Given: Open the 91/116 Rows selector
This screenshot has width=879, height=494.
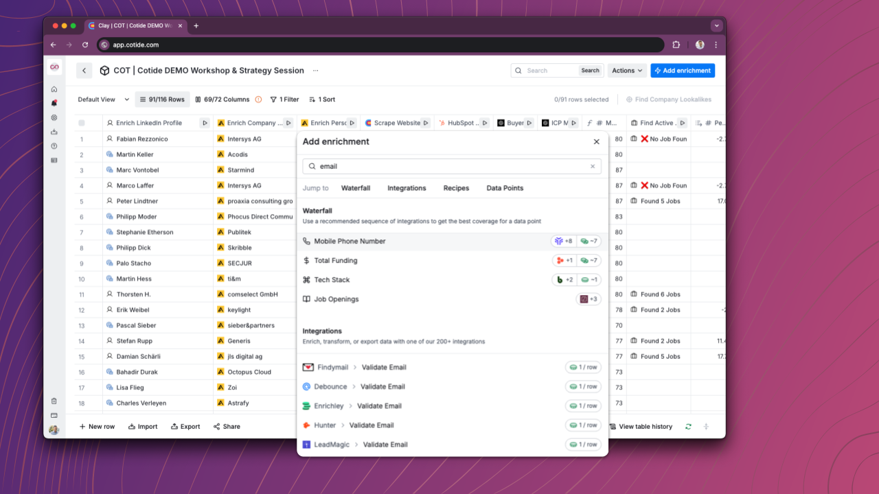Looking at the screenshot, I should pos(162,99).
